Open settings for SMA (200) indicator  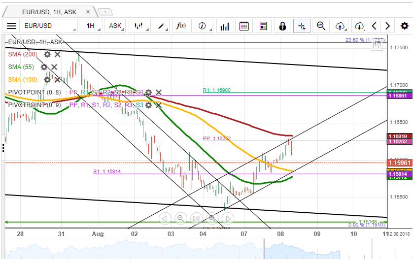point(47,54)
